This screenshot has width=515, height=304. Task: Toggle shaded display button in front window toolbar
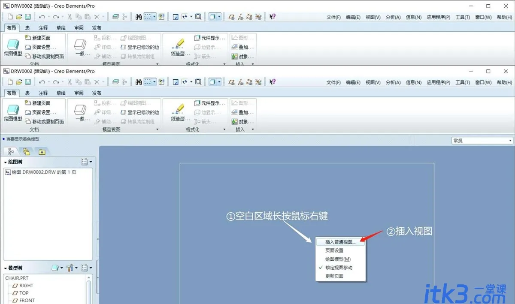tap(212, 82)
